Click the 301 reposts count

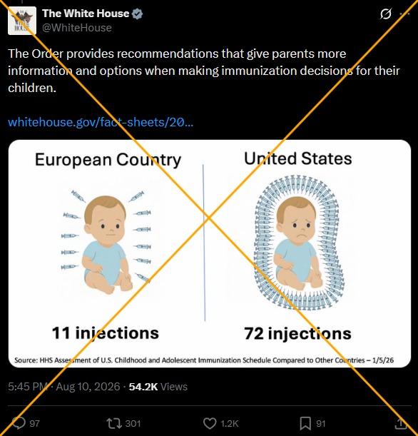(x=133, y=423)
